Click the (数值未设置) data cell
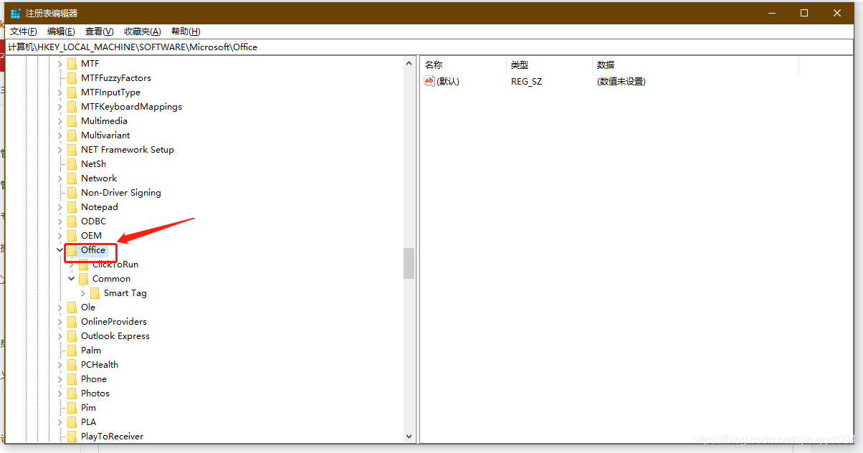This screenshot has height=453, width=863. 621,82
